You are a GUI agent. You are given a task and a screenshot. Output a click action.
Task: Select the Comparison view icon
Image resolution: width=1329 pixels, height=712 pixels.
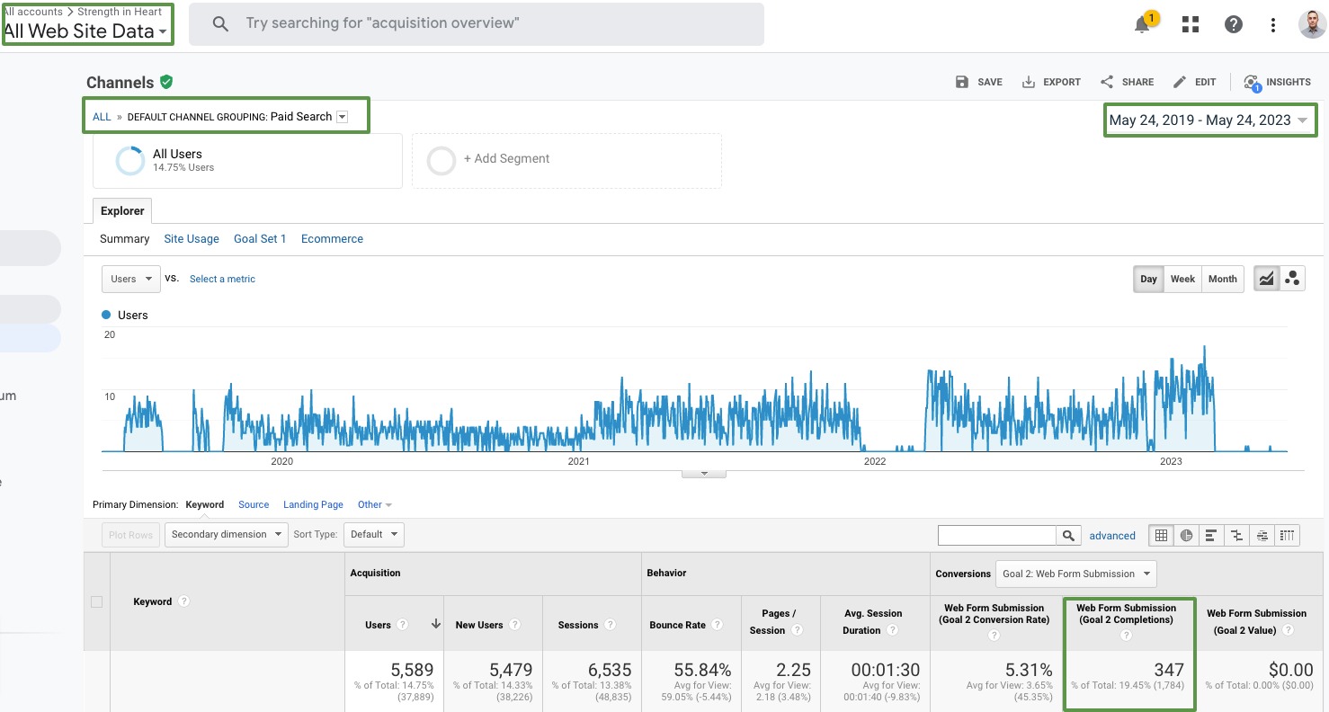pyautogui.click(x=1237, y=535)
